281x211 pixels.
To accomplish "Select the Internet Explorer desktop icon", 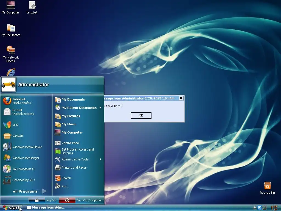I will [x=11, y=72].
